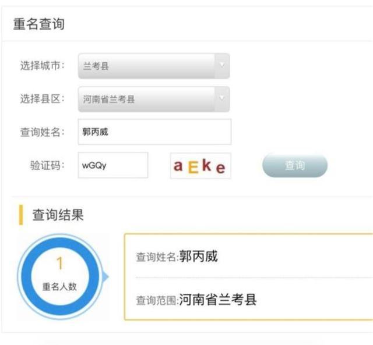Image resolution: width=373 pixels, height=345 pixels.
Task: Click the blue 重名人数 circle icon
Action: coord(59,276)
